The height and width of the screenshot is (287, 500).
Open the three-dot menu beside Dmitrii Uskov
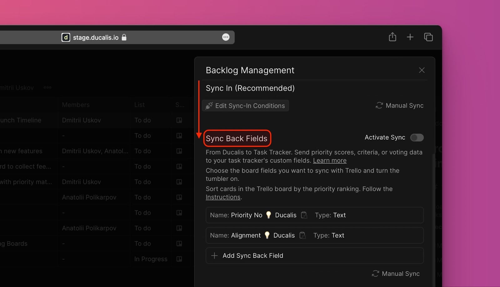pyautogui.click(x=47, y=88)
